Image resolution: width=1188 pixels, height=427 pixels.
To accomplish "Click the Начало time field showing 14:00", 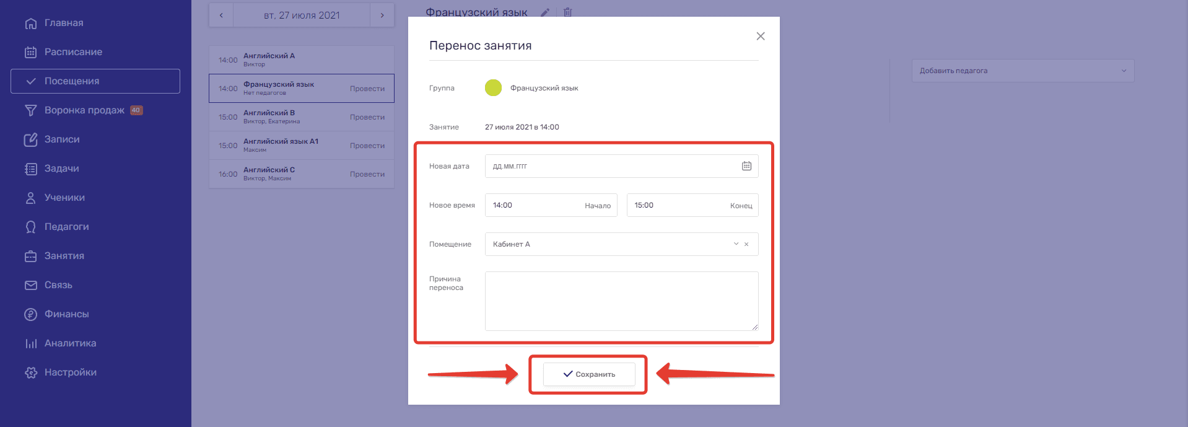I will (551, 205).
